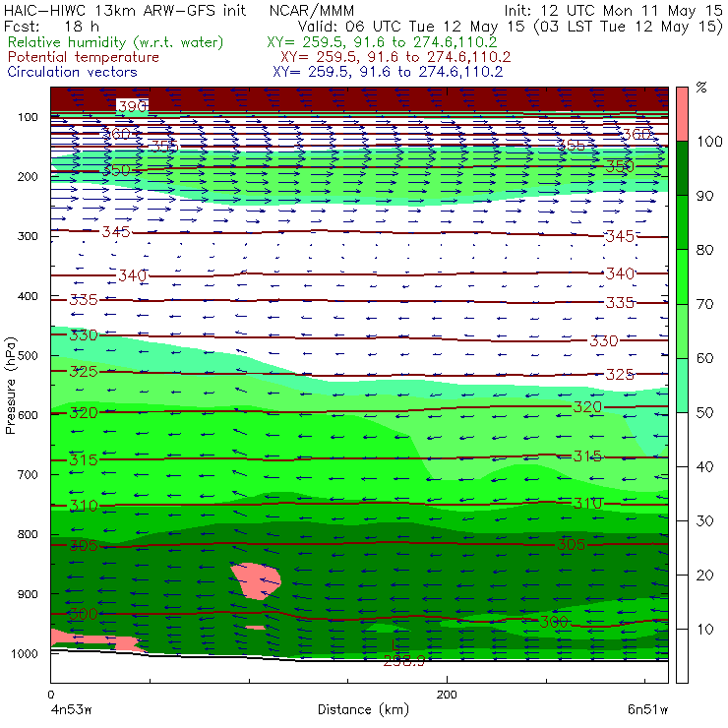
Task: Click the left '315' contour label
Action: click(84, 459)
